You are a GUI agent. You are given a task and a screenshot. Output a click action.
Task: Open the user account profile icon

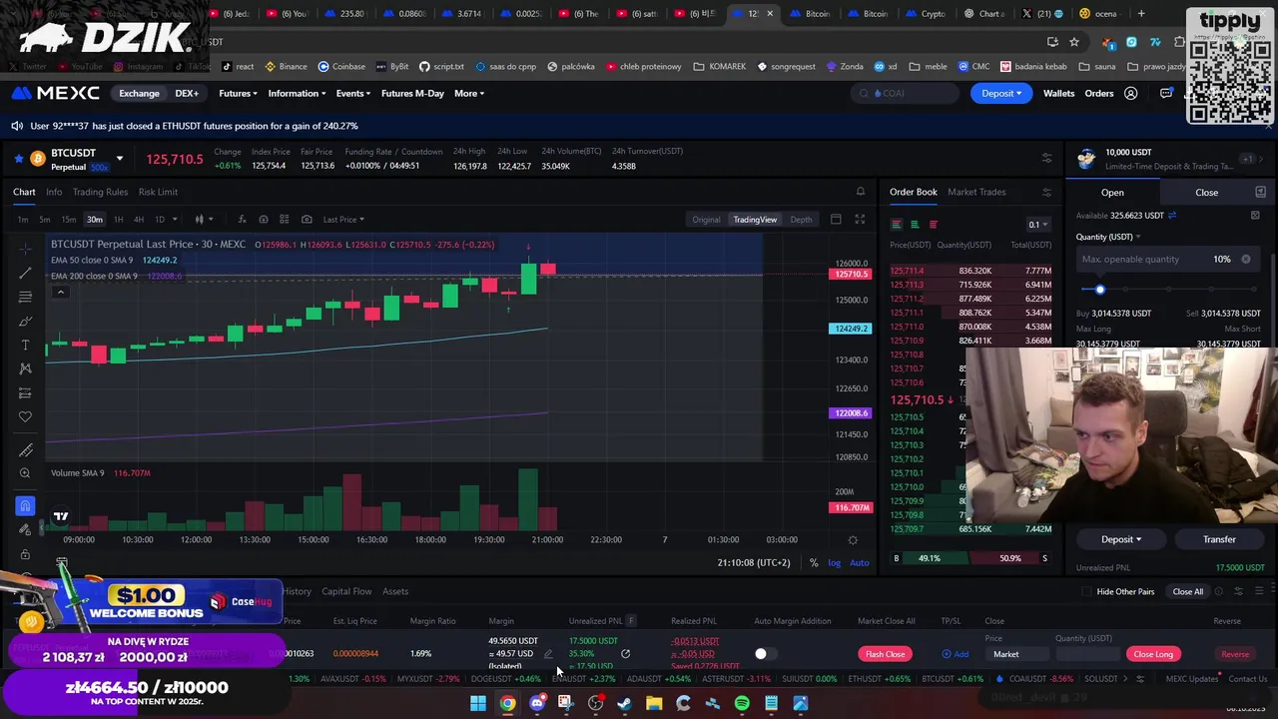point(1130,94)
